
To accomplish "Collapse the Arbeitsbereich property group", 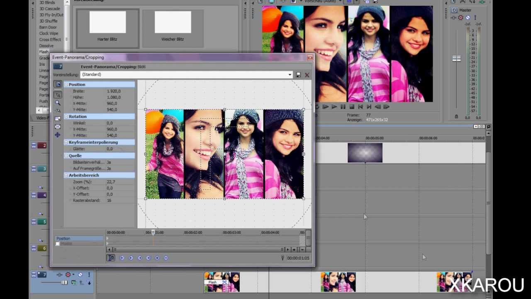I will [66, 175].
